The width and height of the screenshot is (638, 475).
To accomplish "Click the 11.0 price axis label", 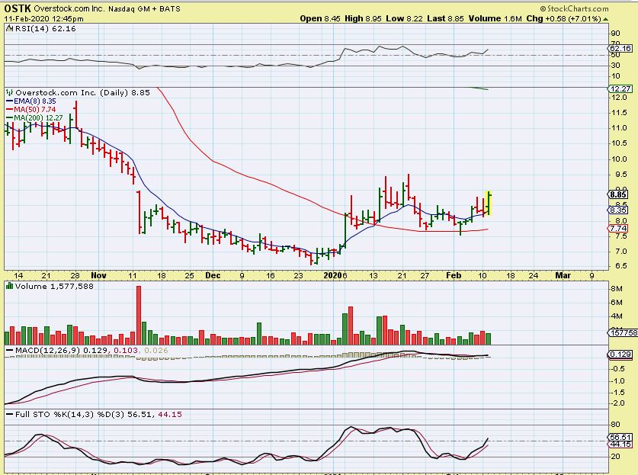I will [618, 128].
